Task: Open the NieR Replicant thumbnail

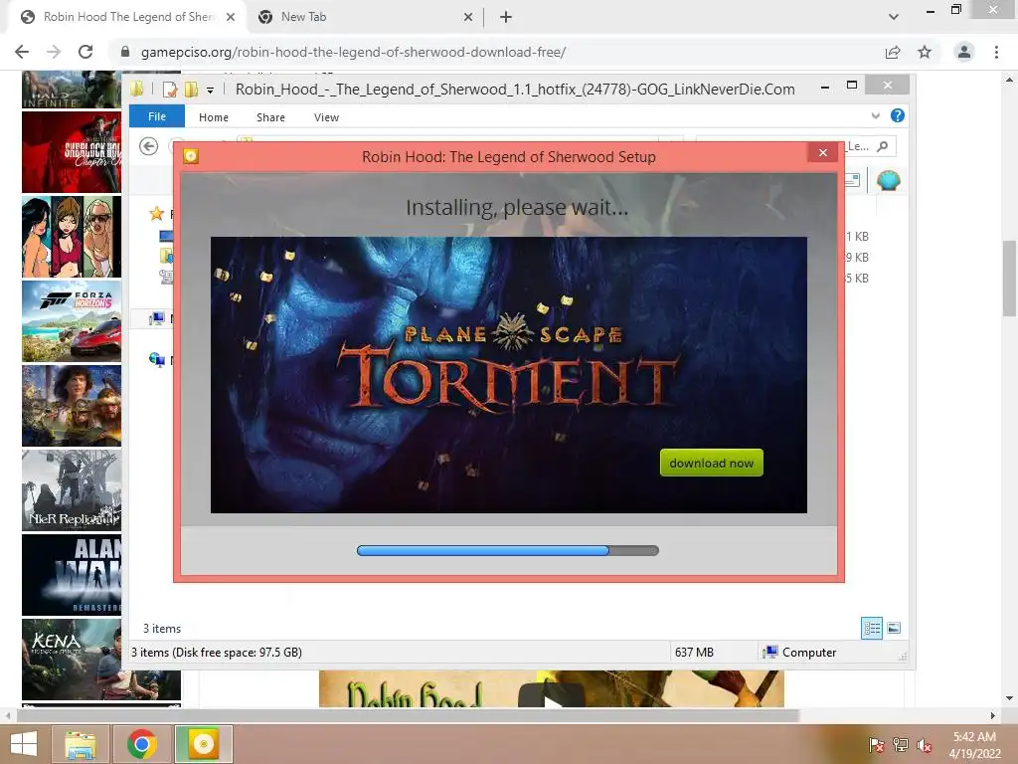Action: point(72,489)
